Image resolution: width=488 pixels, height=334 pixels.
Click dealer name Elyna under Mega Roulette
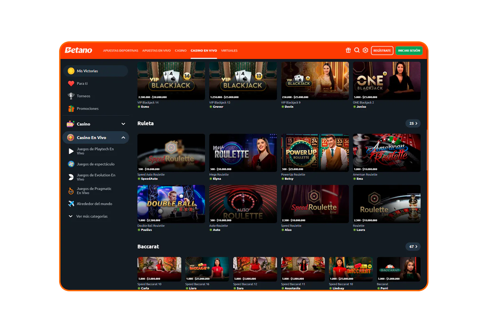[217, 179]
